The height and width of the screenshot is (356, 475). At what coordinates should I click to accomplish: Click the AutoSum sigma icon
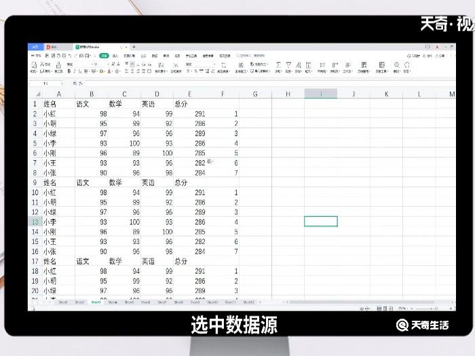tap(278, 65)
